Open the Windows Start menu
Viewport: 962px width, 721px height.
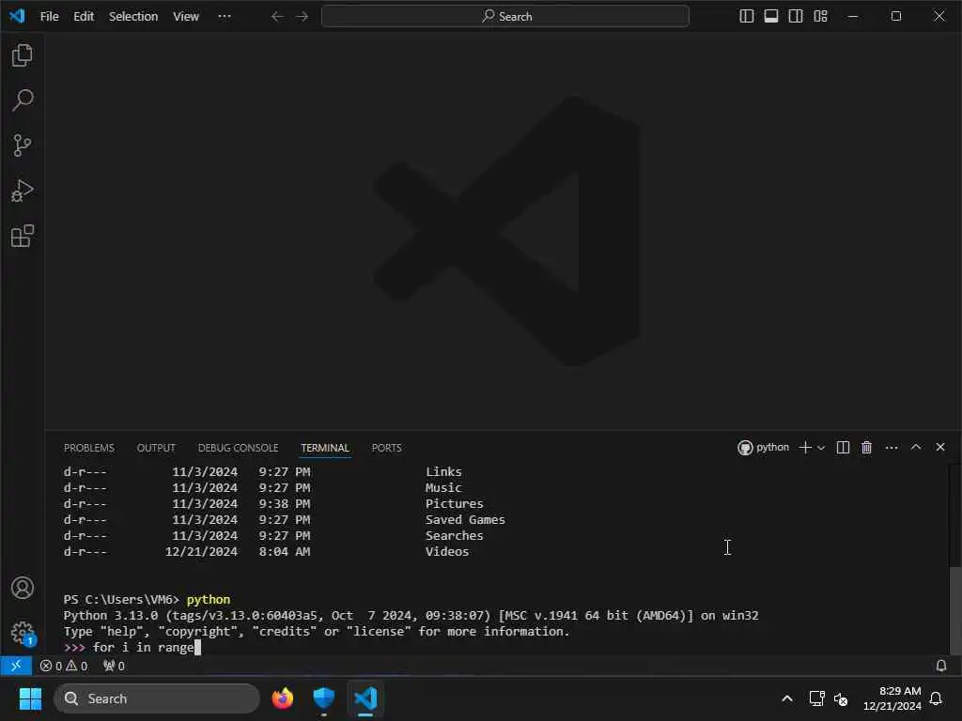coord(30,698)
